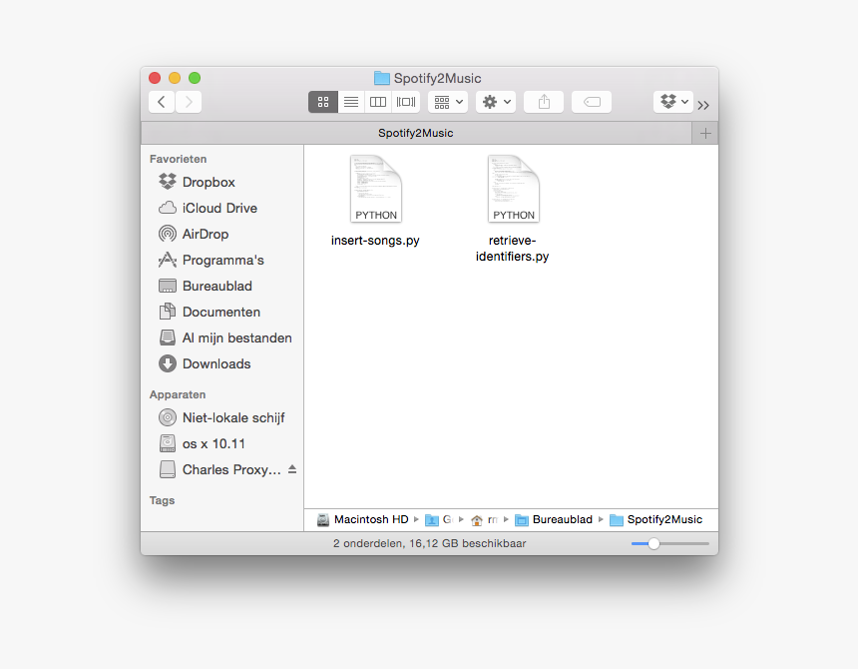Image resolution: width=858 pixels, height=669 pixels.
Task: Select Niet-lokale schijf device
Action: (221, 417)
